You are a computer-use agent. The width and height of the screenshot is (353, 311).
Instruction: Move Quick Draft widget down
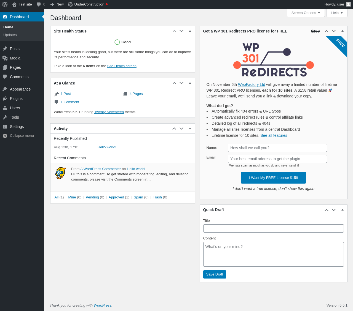(334, 210)
